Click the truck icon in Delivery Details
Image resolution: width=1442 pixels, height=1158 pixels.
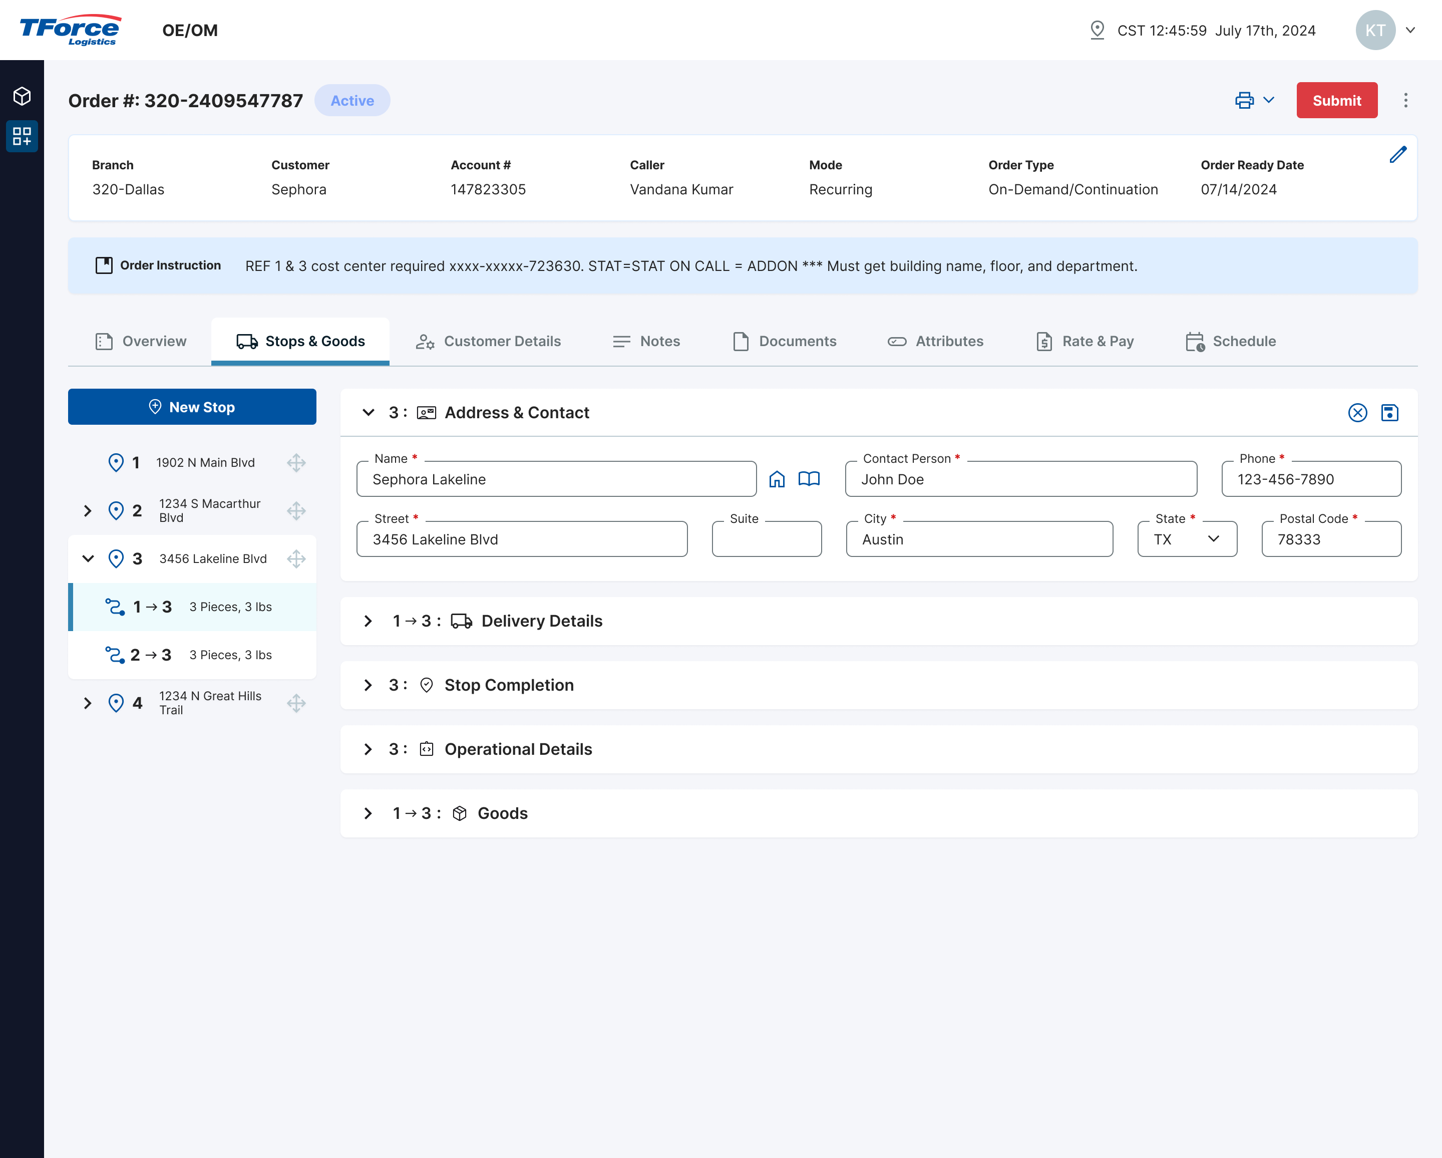click(462, 621)
